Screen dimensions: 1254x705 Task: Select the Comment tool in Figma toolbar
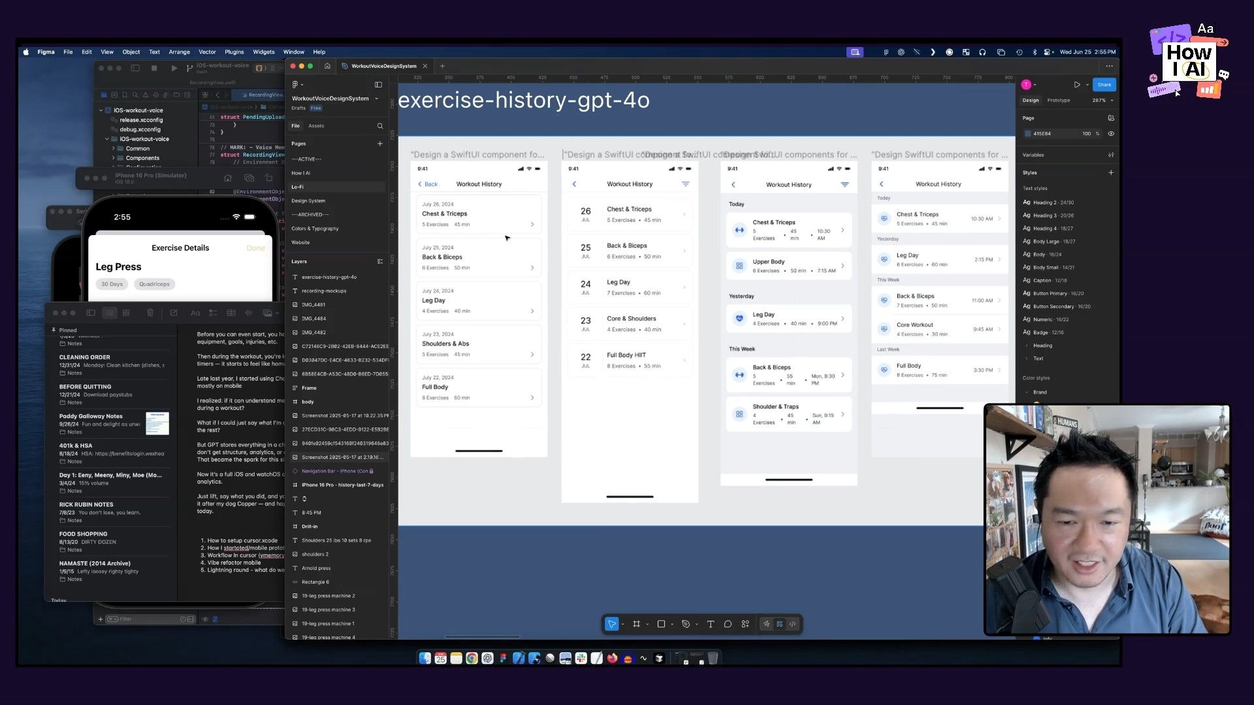pyautogui.click(x=728, y=624)
